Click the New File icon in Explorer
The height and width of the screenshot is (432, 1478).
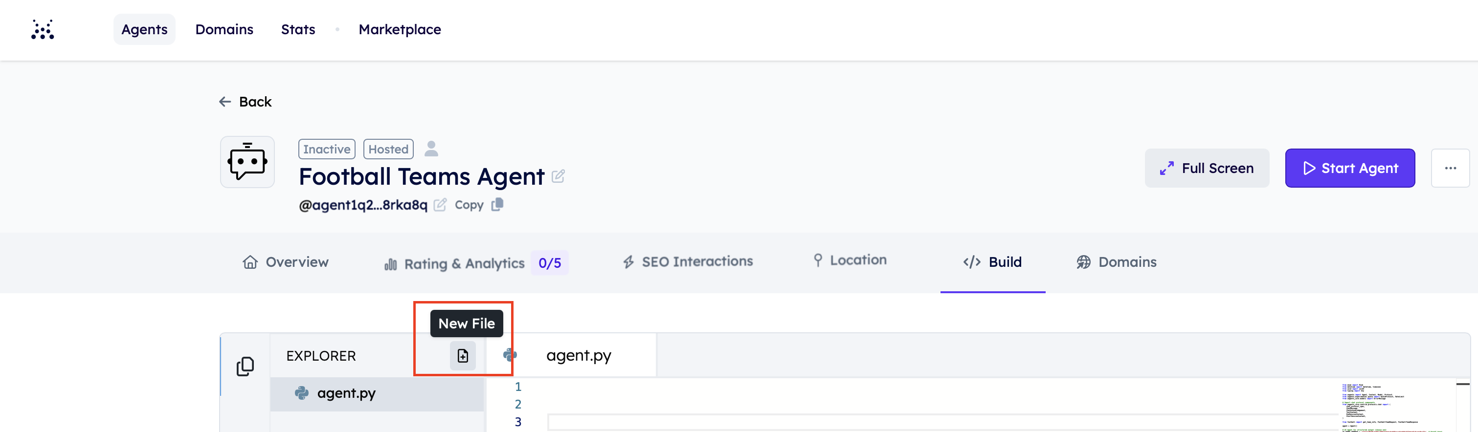coord(463,356)
